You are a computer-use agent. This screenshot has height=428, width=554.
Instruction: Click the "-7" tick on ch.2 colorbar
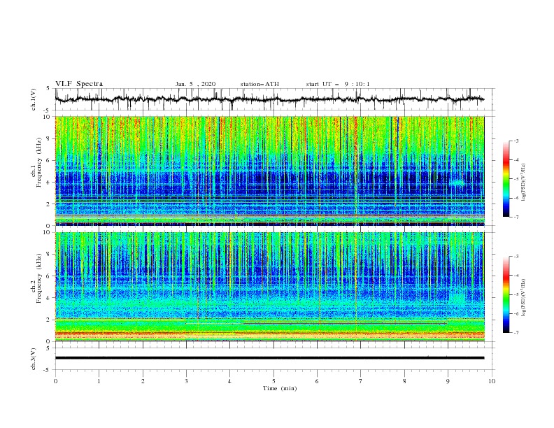click(x=516, y=333)
